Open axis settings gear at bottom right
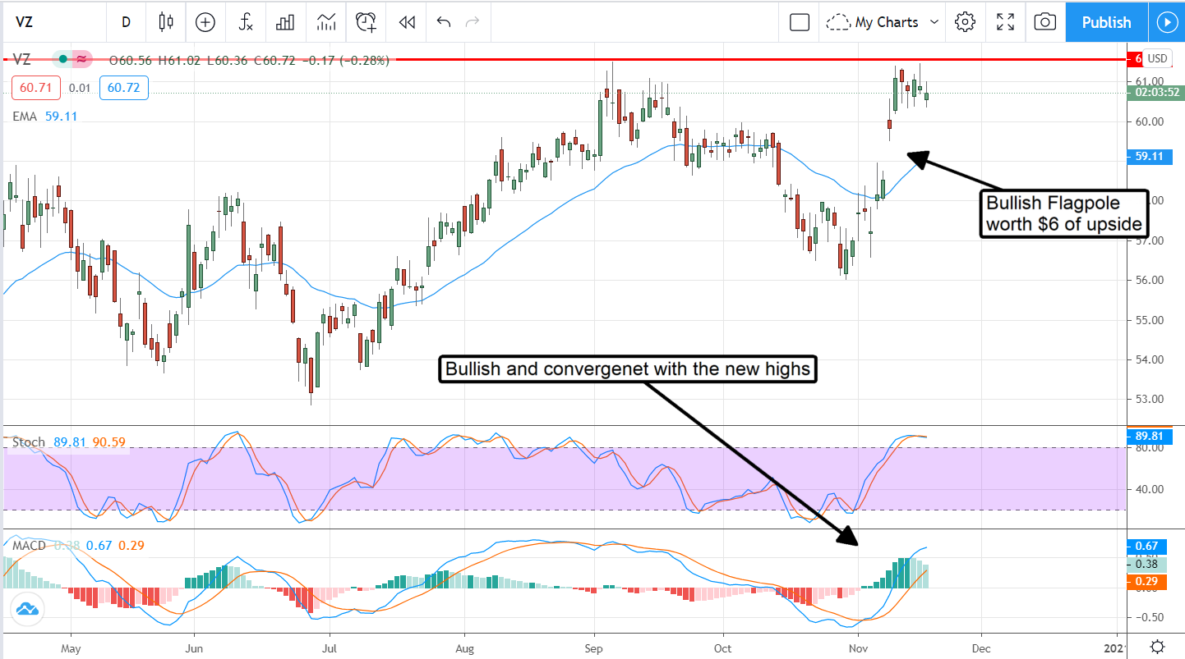 [x=1157, y=646]
